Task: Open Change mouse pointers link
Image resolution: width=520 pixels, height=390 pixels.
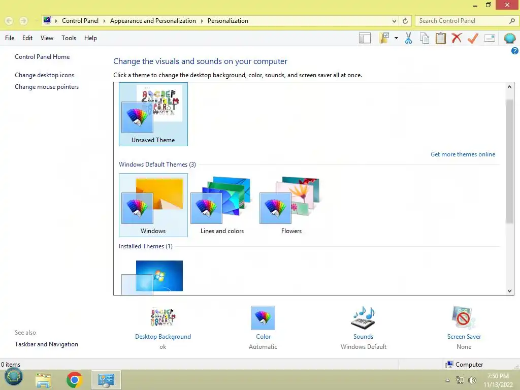Action: click(x=47, y=87)
